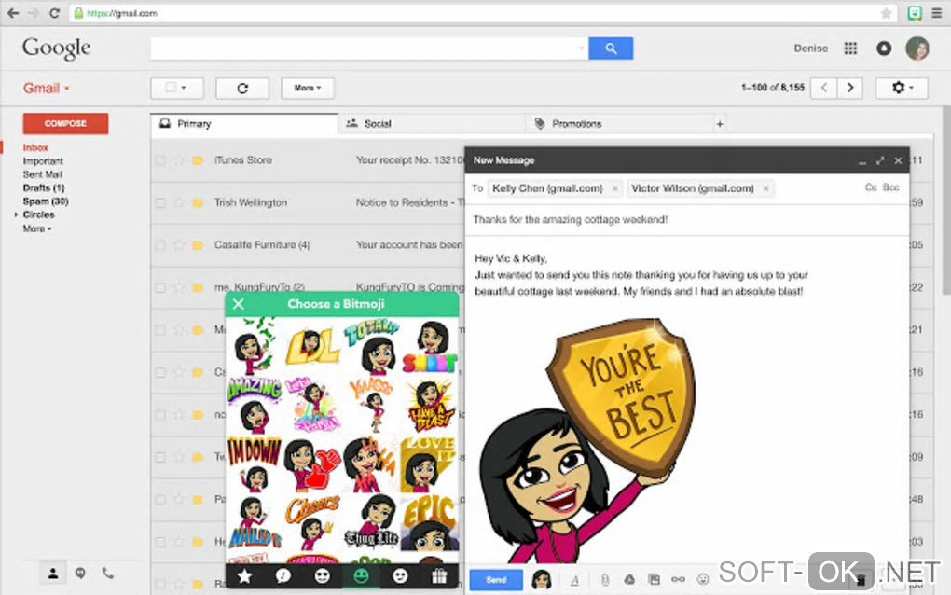Open the Sent Mail folder

pos(43,174)
